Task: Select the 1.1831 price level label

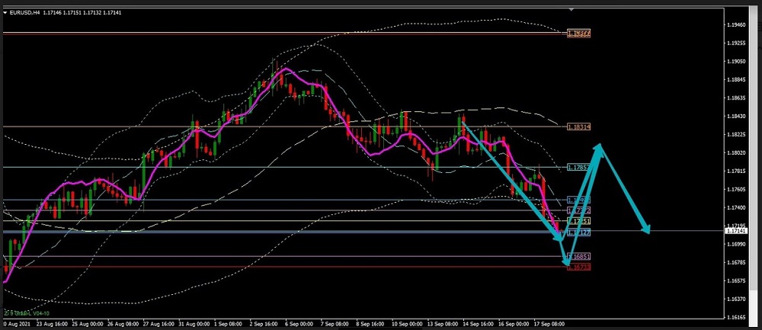Action: [x=578, y=127]
